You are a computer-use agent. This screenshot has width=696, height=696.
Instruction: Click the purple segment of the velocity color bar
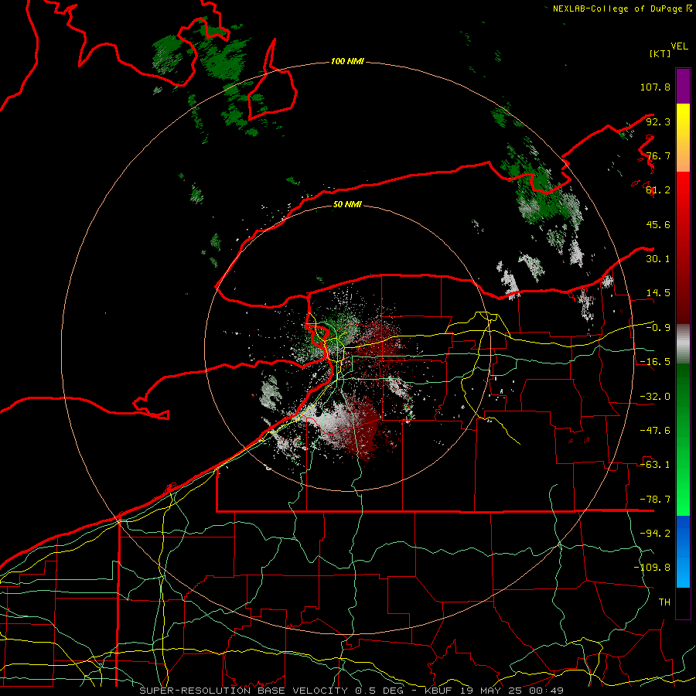pos(683,86)
